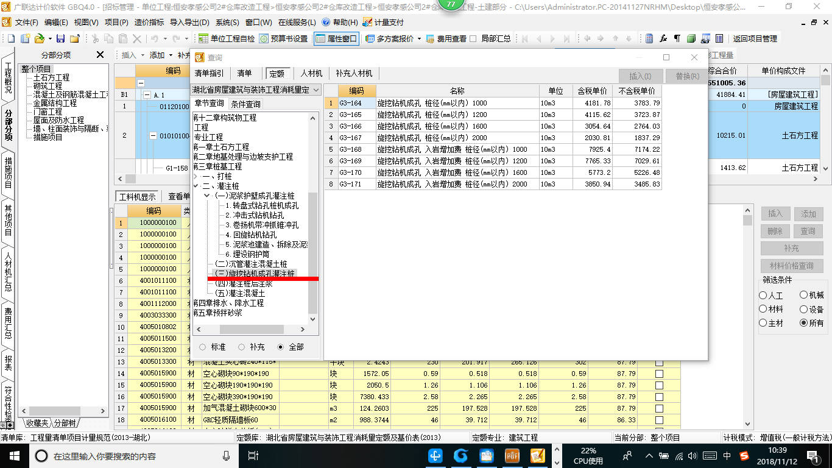
Task: Switch to the 补充人材机 tab
Action: point(354,73)
